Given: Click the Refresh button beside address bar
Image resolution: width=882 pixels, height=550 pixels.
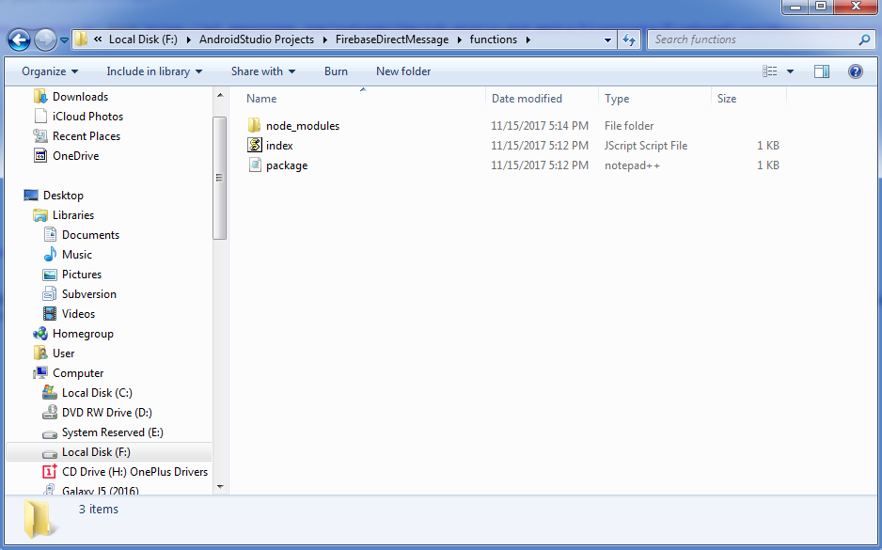Looking at the screenshot, I should click(629, 39).
